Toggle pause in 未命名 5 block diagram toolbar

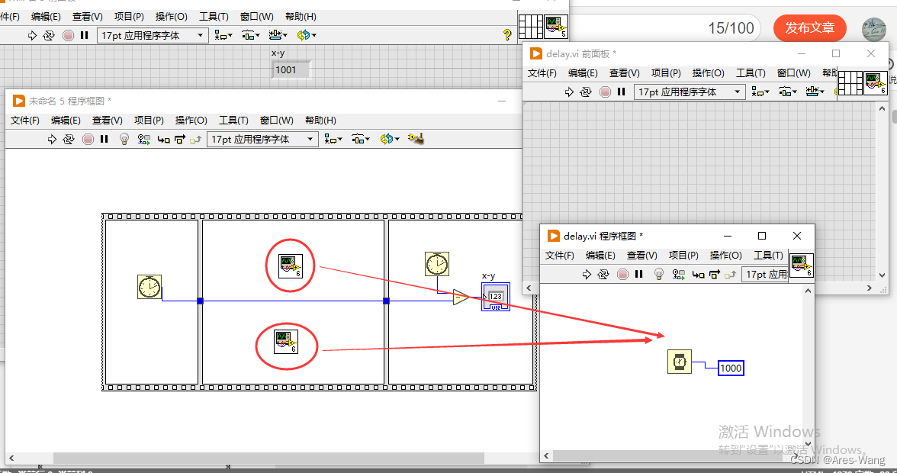[104, 139]
